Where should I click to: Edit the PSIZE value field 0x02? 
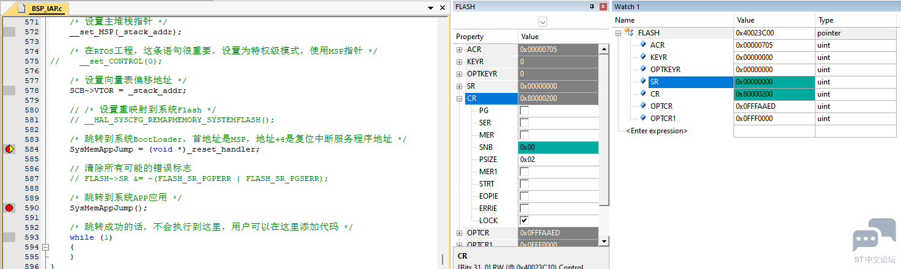(559, 160)
